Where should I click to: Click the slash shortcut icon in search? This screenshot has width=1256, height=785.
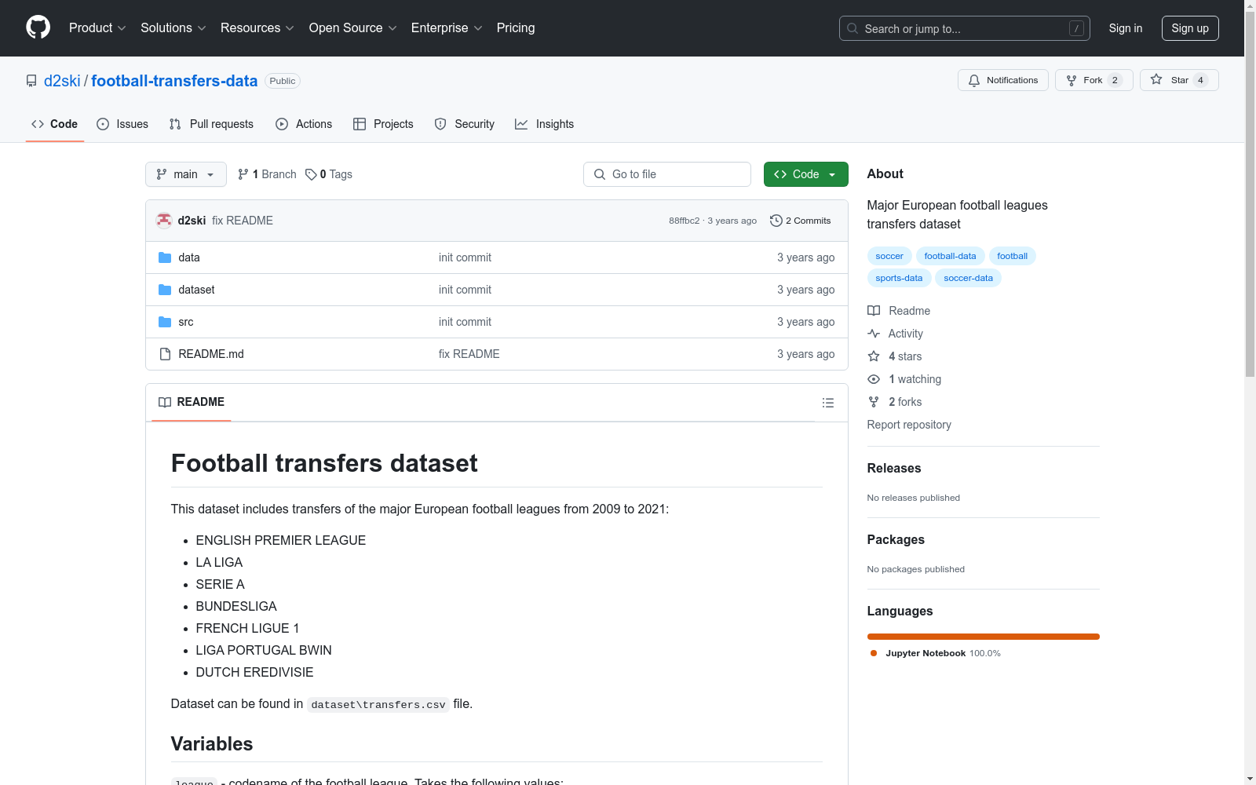[1076, 28]
